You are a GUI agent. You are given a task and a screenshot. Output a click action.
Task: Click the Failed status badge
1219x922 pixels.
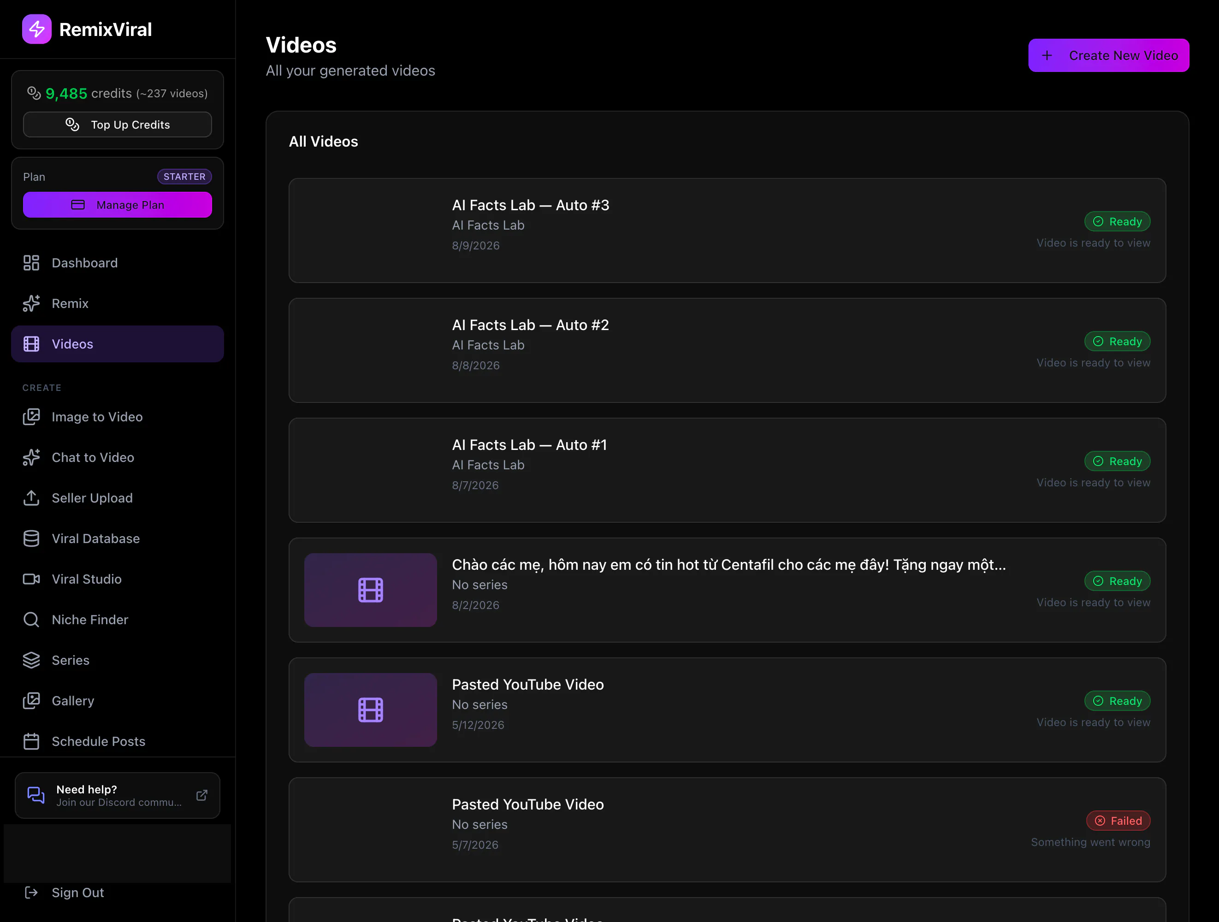click(x=1118, y=821)
